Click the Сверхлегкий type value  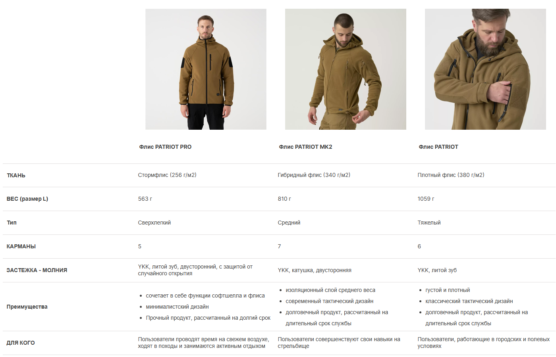pyautogui.click(x=154, y=223)
